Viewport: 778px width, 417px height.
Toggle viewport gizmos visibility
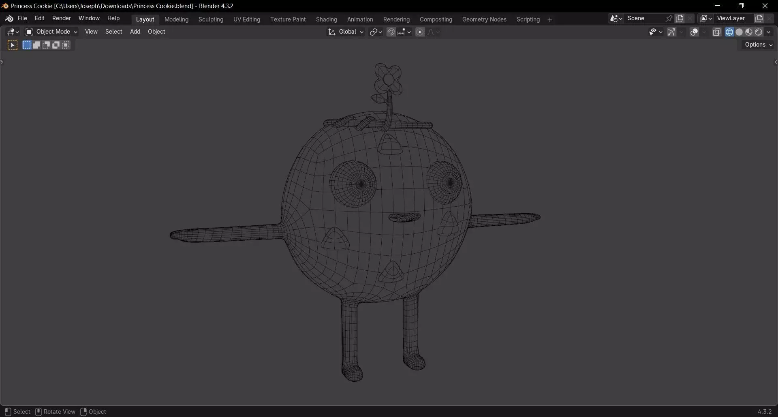(671, 32)
